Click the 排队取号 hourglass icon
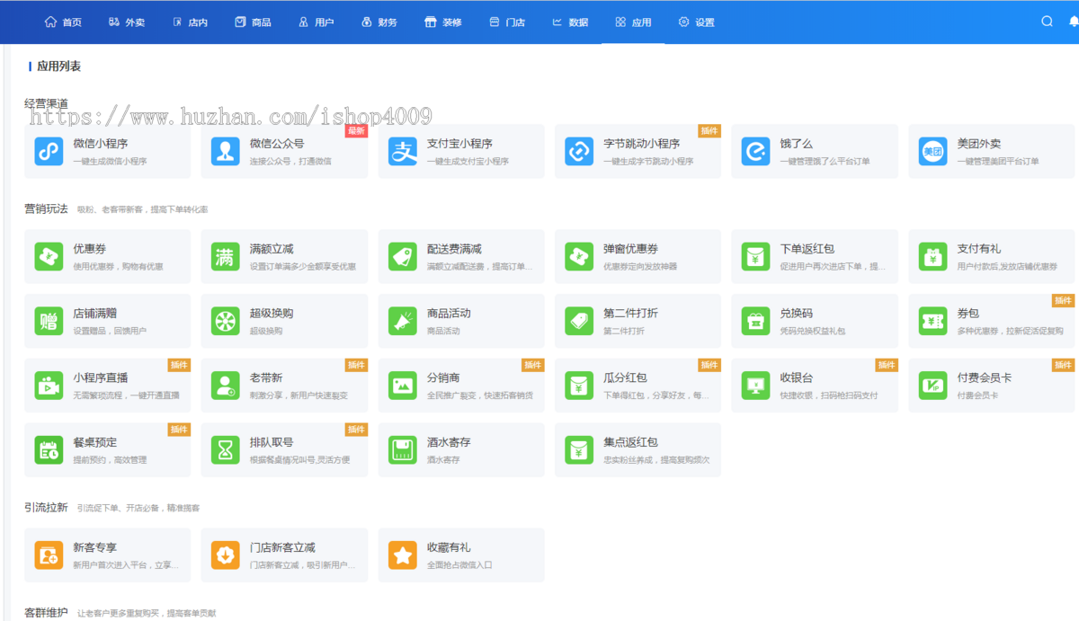1079x621 pixels. [x=226, y=450]
